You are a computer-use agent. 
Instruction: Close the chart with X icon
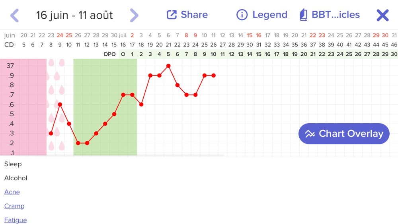coord(382,15)
